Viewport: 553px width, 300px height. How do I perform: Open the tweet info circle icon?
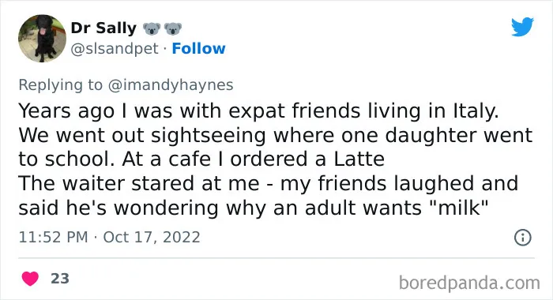click(x=523, y=238)
